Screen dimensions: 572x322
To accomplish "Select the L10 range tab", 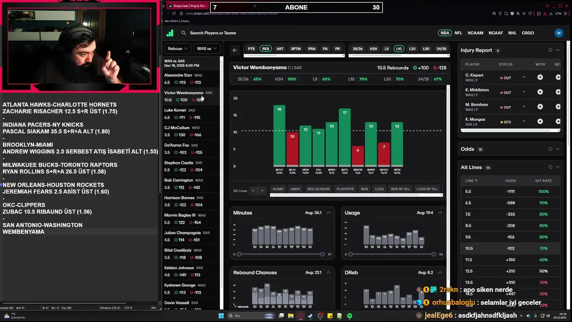I will (399, 49).
